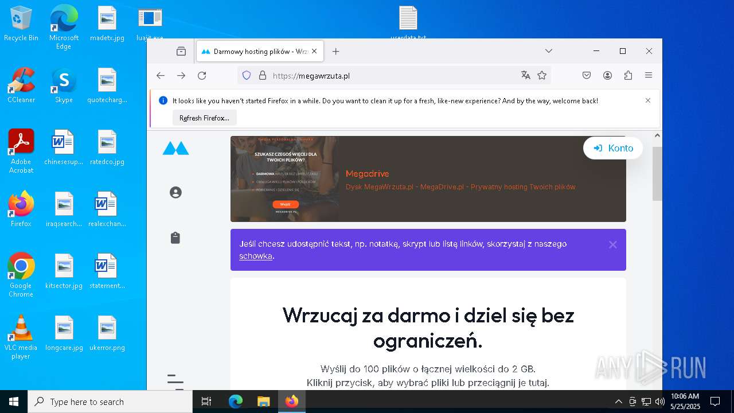The height and width of the screenshot is (413, 734).
Task: Click page vertical scrollbar thumb
Action: [x=658, y=173]
